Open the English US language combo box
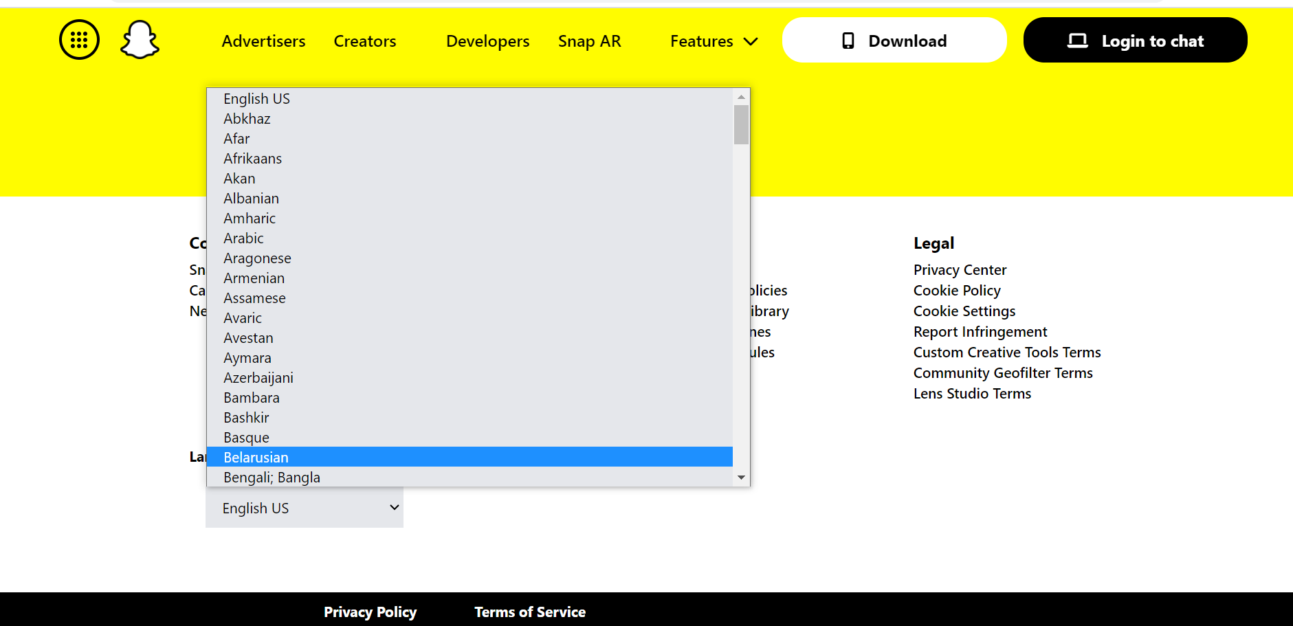Screen dimensions: 1293x626 (x=305, y=508)
